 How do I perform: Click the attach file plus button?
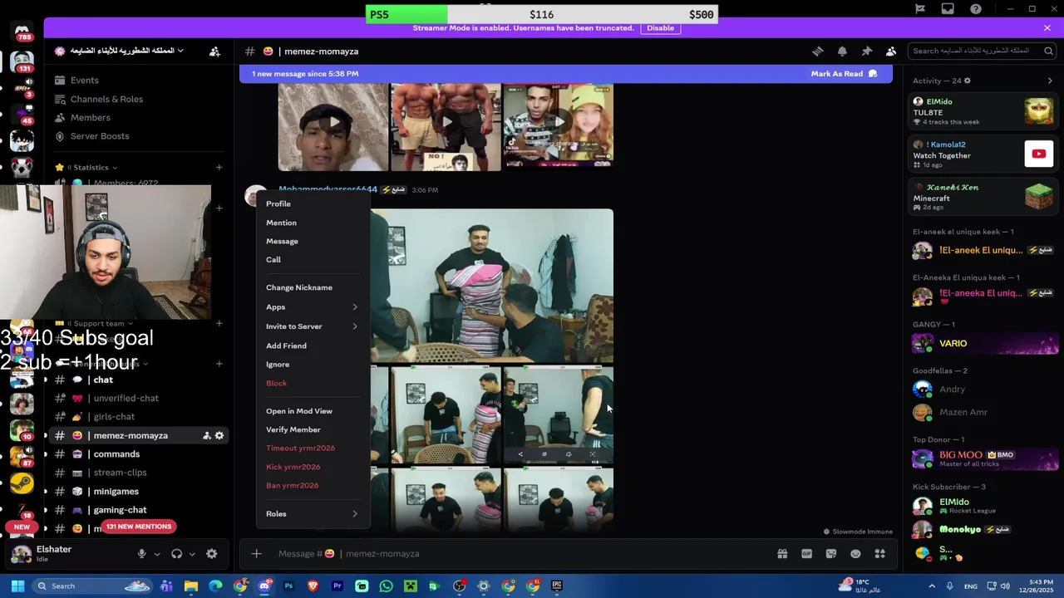256,554
